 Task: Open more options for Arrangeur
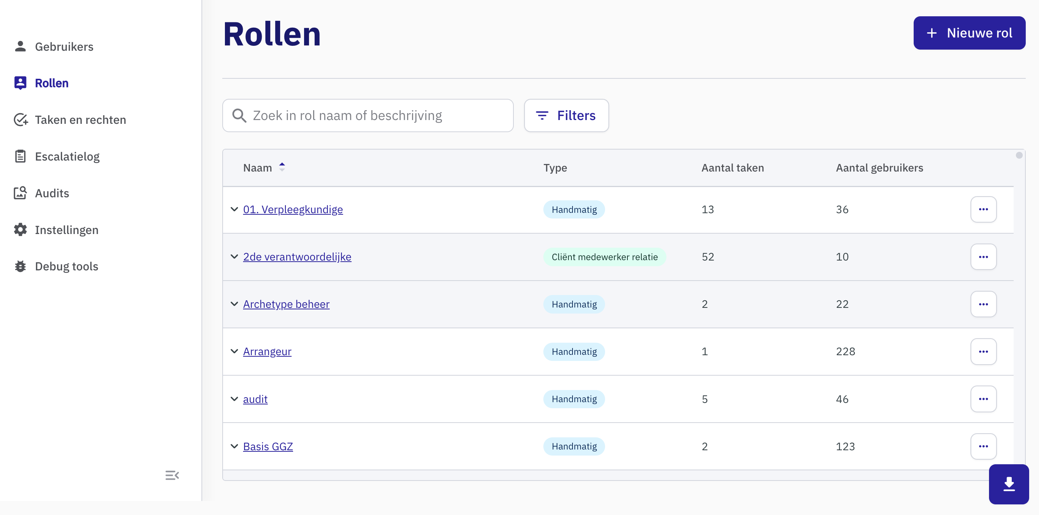(x=983, y=352)
